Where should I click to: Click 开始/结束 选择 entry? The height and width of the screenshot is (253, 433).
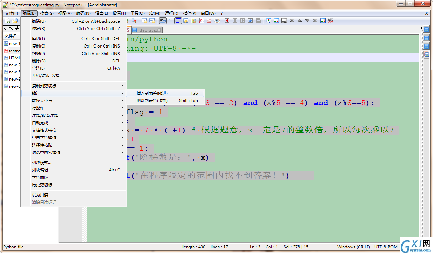[73, 76]
